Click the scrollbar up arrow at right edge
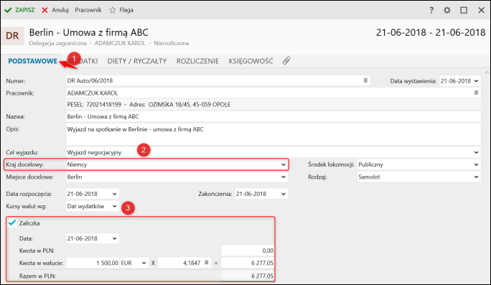491x285 pixels. (x=487, y=73)
